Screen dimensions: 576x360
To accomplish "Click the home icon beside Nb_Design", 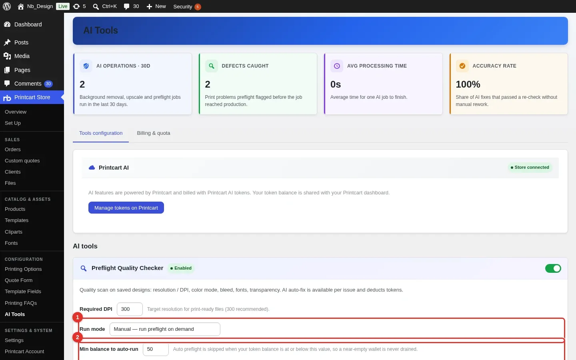I will [21, 6].
